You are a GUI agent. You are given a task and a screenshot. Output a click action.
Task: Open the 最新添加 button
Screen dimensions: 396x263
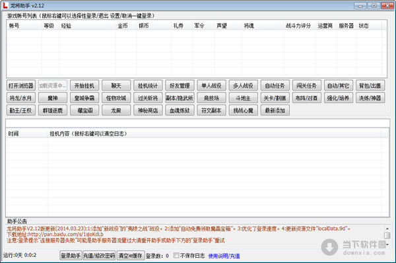click(275, 110)
